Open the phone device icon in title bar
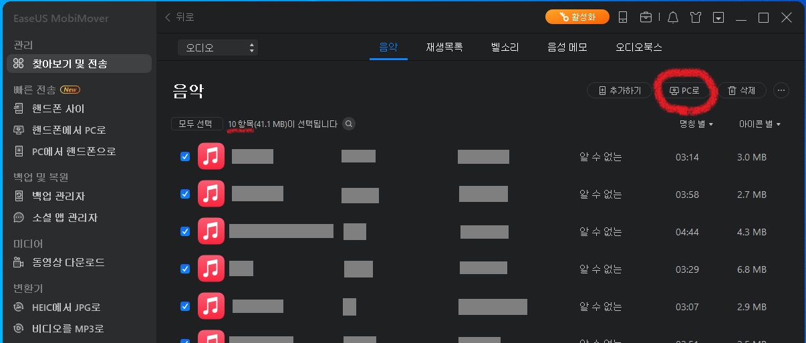This screenshot has width=806, height=343. click(622, 17)
